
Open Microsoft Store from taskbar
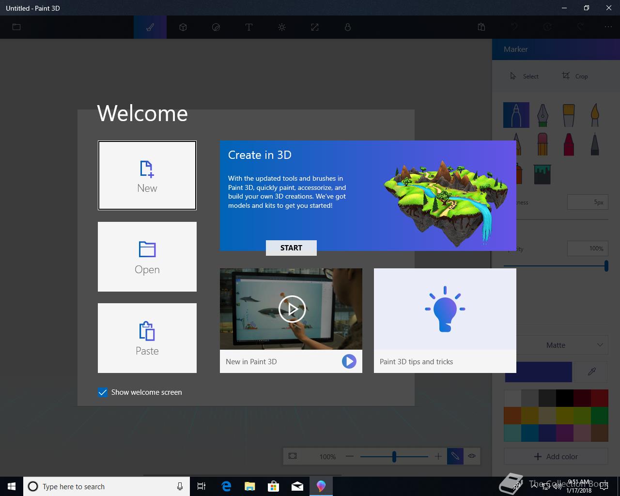274,486
